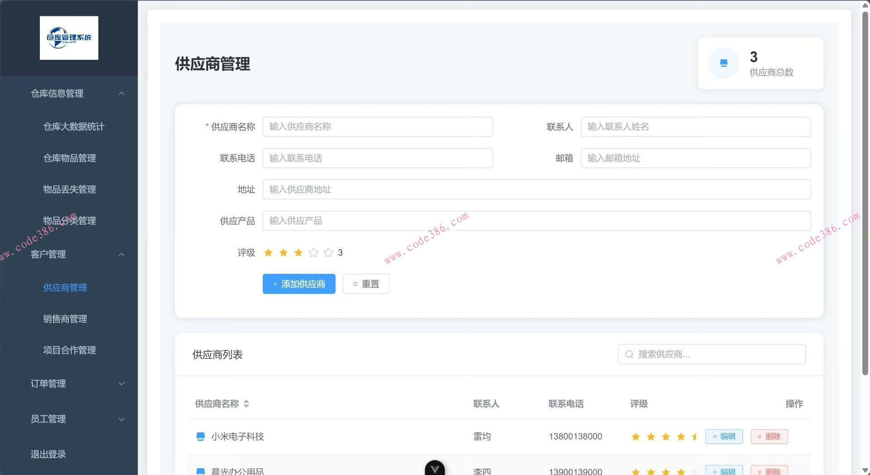Viewport: 870px width, 475px height.
Task: Click the 仓库管理系统 logo
Action: pyautogui.click(x=69, y=38)
